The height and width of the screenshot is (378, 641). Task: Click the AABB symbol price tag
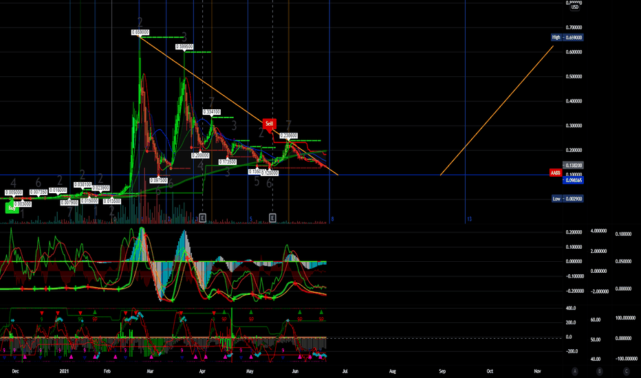click(556, 173)
